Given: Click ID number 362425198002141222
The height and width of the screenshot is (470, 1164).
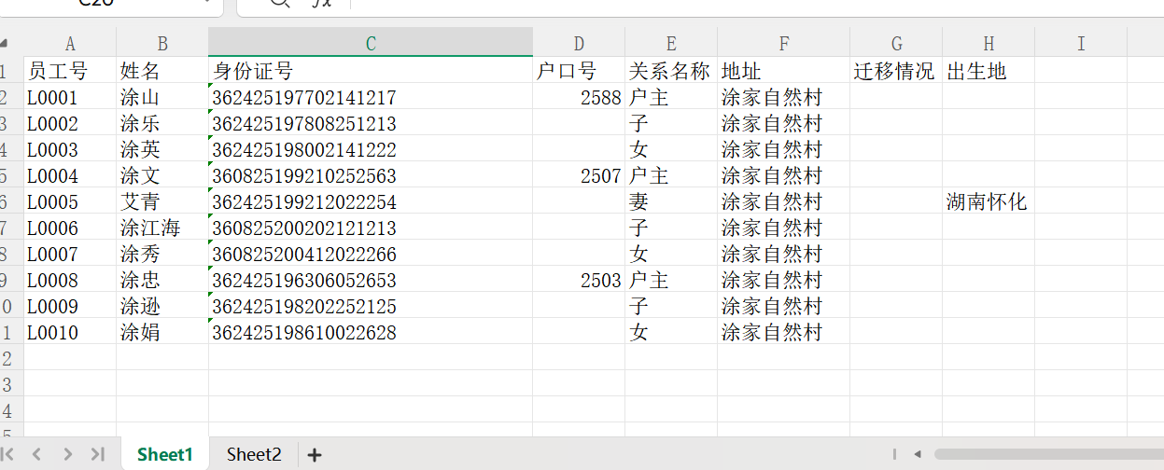Looking at the screenshot, I should [x=371, y=149].
